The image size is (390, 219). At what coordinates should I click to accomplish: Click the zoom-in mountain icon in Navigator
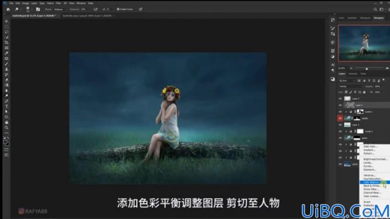pos(387,68)
